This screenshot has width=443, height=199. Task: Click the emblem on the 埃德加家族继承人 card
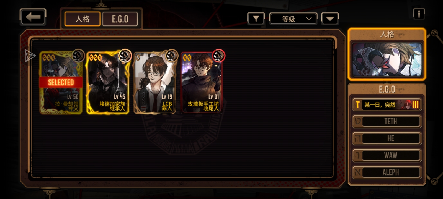125,56
